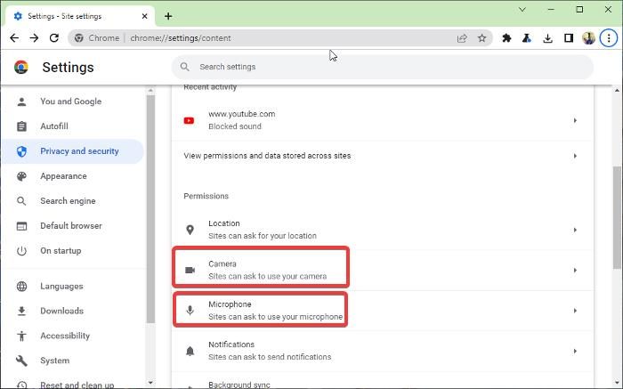The width and height of the screenshot is (623, 389).
Task: Click the Settings page title
Action: click(68, 67)
